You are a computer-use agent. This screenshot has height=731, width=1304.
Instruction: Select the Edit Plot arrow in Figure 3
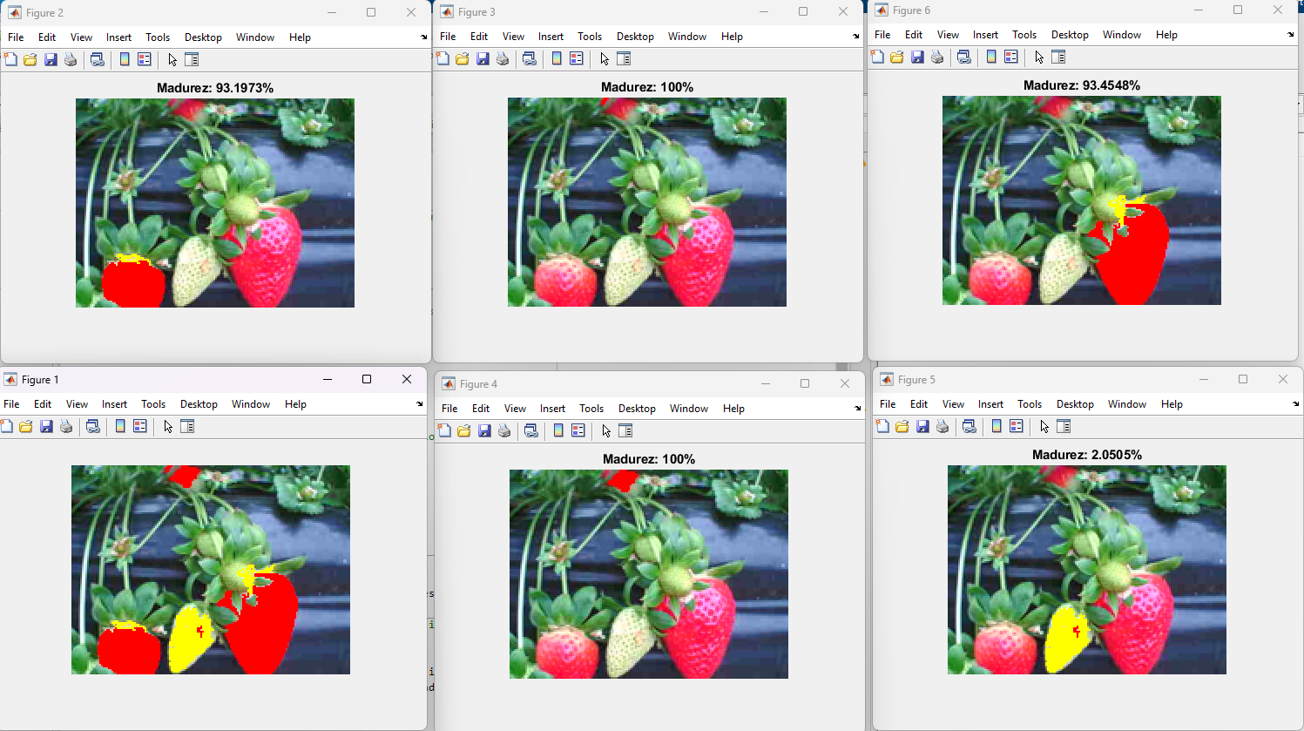[603, 58]
